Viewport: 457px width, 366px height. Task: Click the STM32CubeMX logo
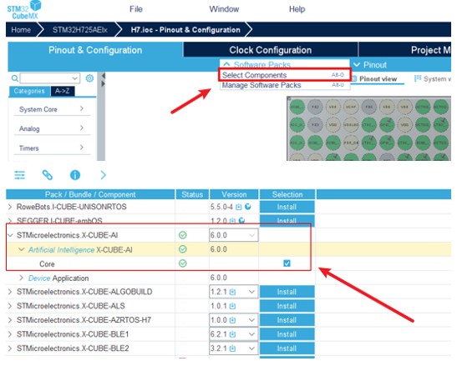[24, 10]
